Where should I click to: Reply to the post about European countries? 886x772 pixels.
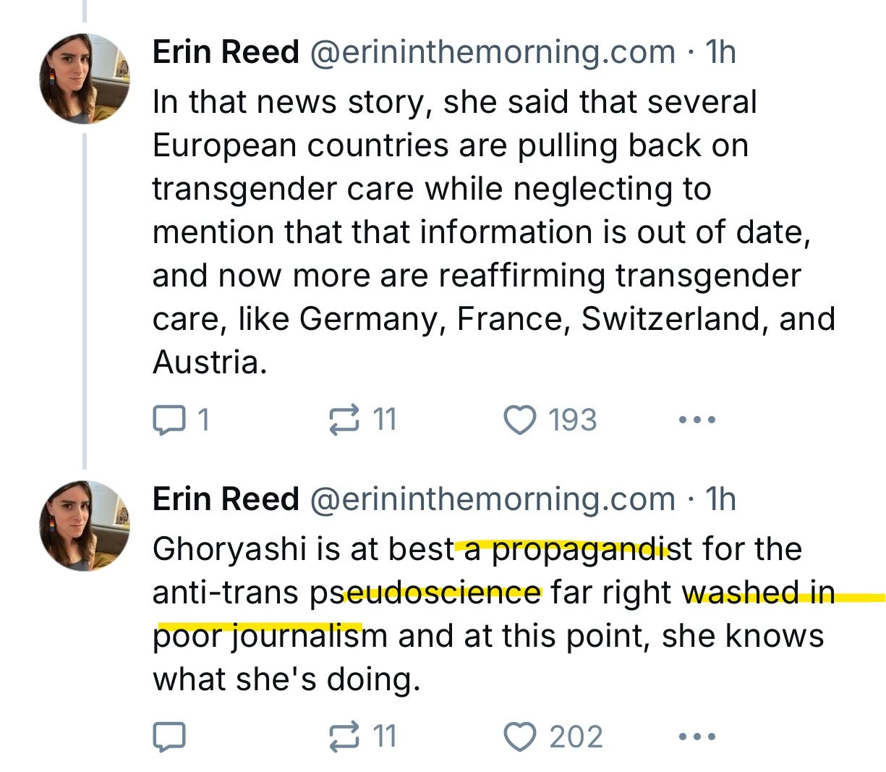[169, 420]
